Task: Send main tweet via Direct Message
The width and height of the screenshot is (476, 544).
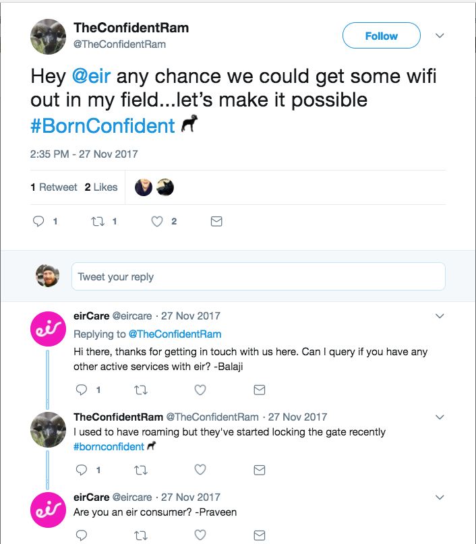Action: tap(216, 221)
